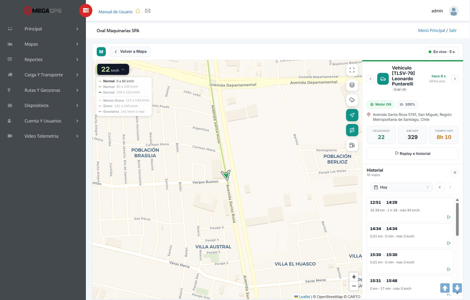
Task: Play the 15:30 to 15:30 trip
Action: coord(449,269)
